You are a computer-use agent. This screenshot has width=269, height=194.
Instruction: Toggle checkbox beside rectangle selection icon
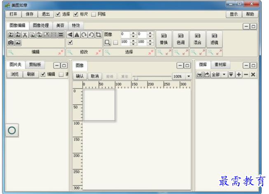(x=116, y=42)
